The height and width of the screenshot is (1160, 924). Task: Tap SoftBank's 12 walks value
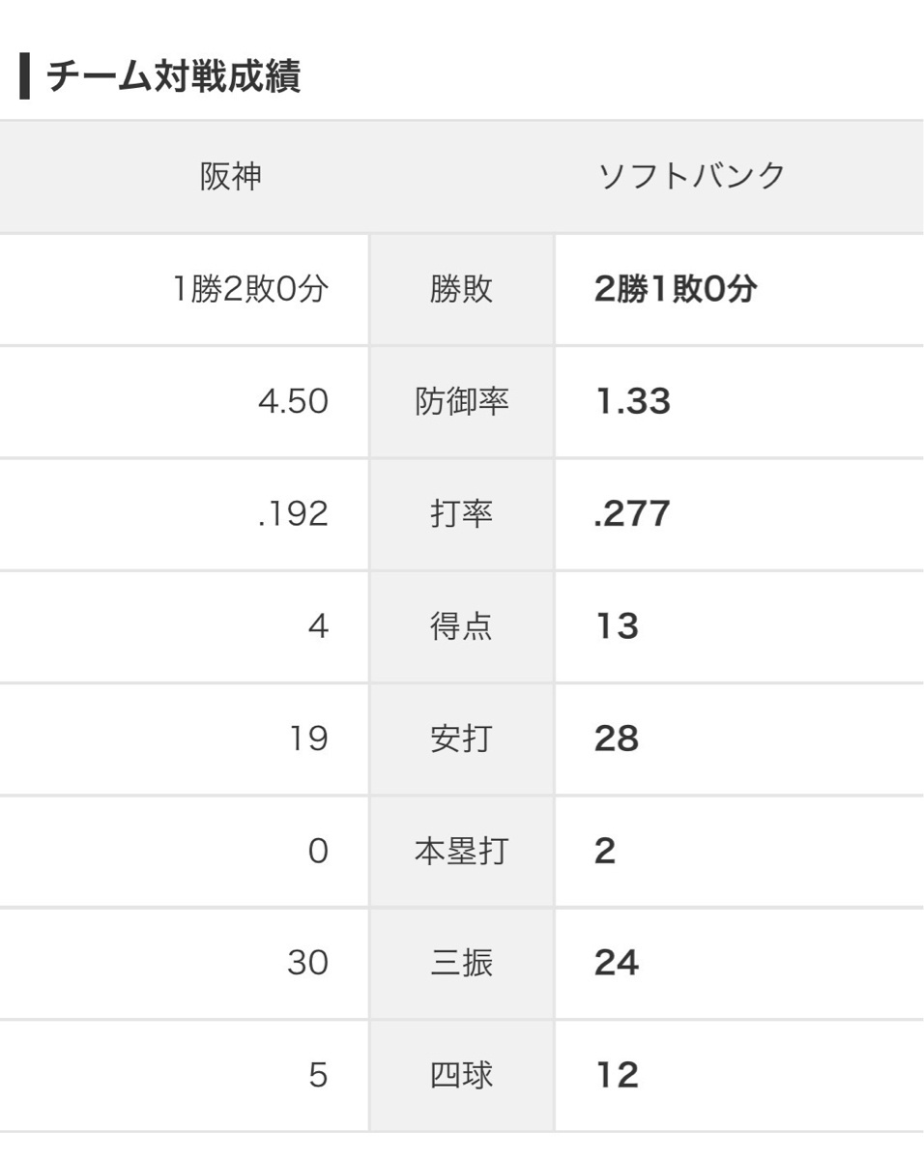[x=617, y=1076]
